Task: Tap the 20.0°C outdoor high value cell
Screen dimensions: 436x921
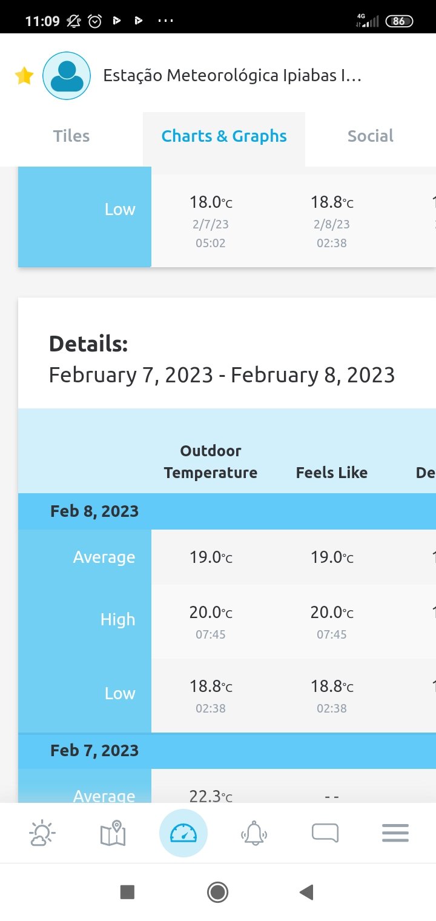Action: coord(211,622)
